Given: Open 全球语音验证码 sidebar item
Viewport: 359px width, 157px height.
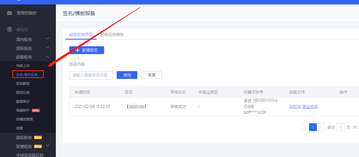Looking at the screenshot, I should [x=30, y=155].
